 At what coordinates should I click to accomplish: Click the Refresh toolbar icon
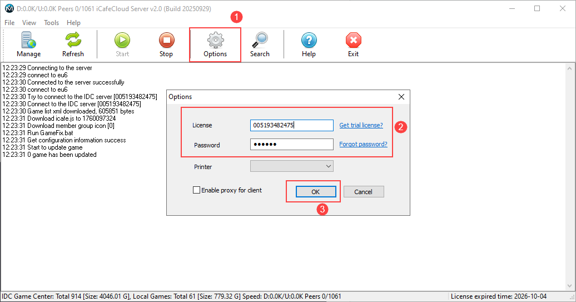tap(73, 41)
